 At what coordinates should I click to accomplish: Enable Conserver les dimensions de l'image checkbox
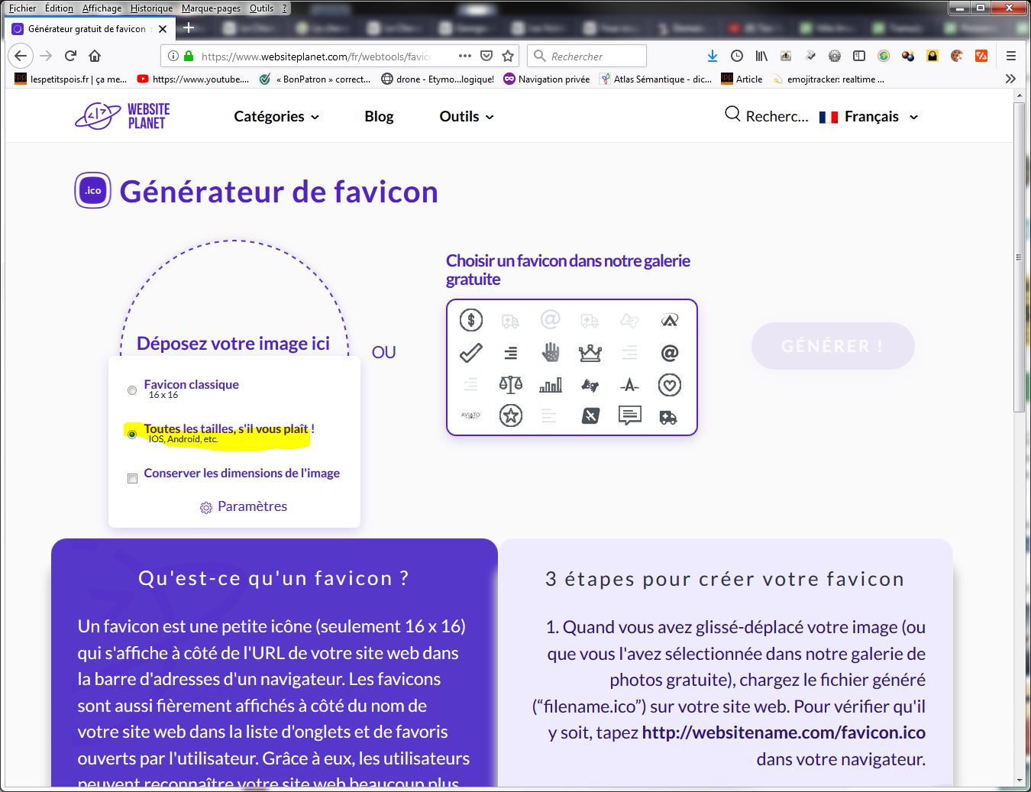click(132, 478)
